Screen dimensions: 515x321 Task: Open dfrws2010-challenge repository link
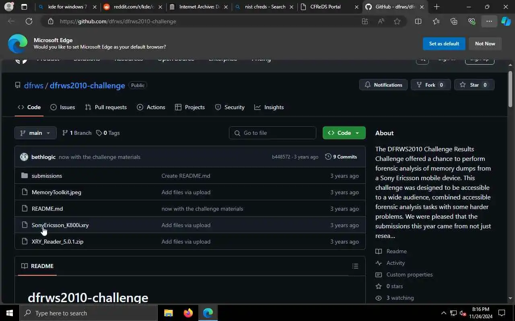pyautogui.click(x=87, y=85)
